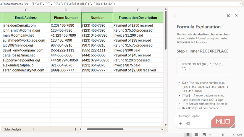The image size is (244, 137).
Task: Select cell Invoice $300 paid
Action: [138, 50]
